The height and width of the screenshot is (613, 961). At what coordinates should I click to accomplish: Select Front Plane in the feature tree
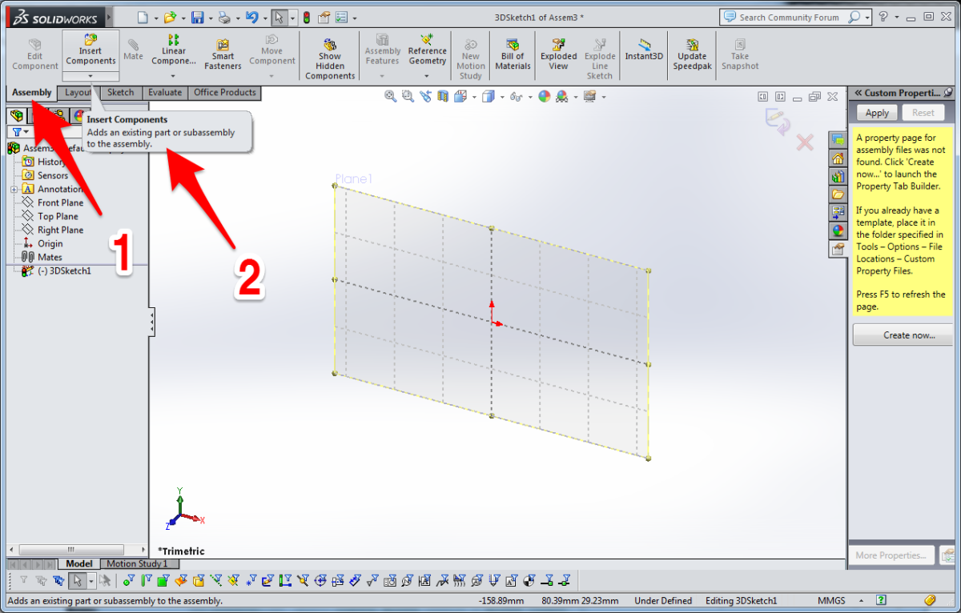tap(60, 203)
